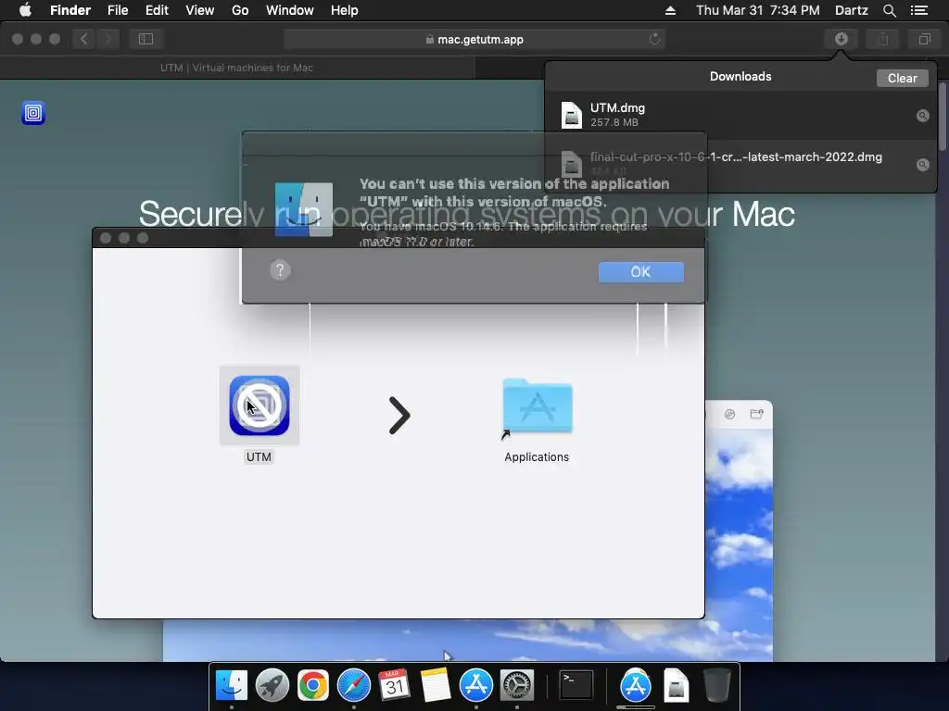Open the Go menu

click(x=240, y=10)
